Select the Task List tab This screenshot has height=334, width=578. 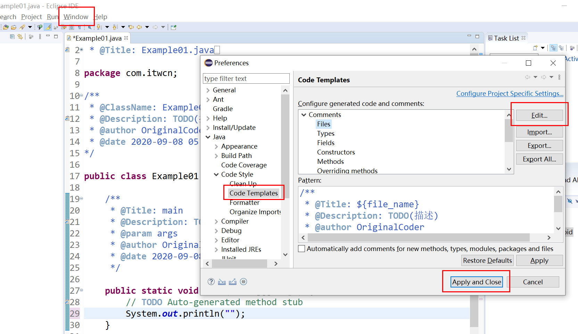click(x=506, y=38)
